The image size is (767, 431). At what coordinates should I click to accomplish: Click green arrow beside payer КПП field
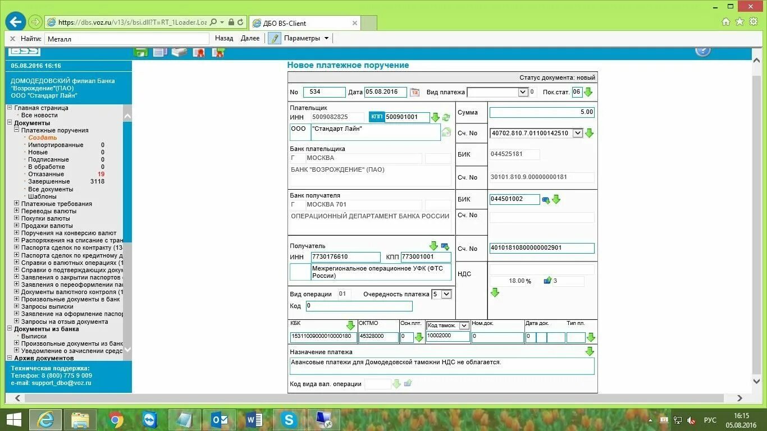[435, 117]
